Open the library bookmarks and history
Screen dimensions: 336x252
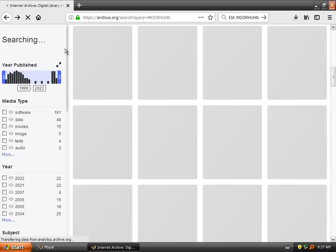coord(306,17)
